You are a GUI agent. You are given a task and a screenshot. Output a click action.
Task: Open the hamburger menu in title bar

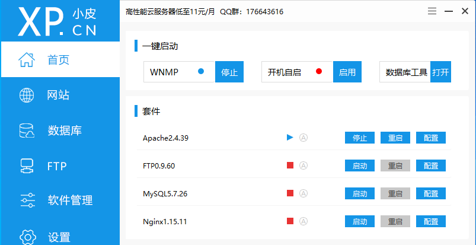coord(432,11)
